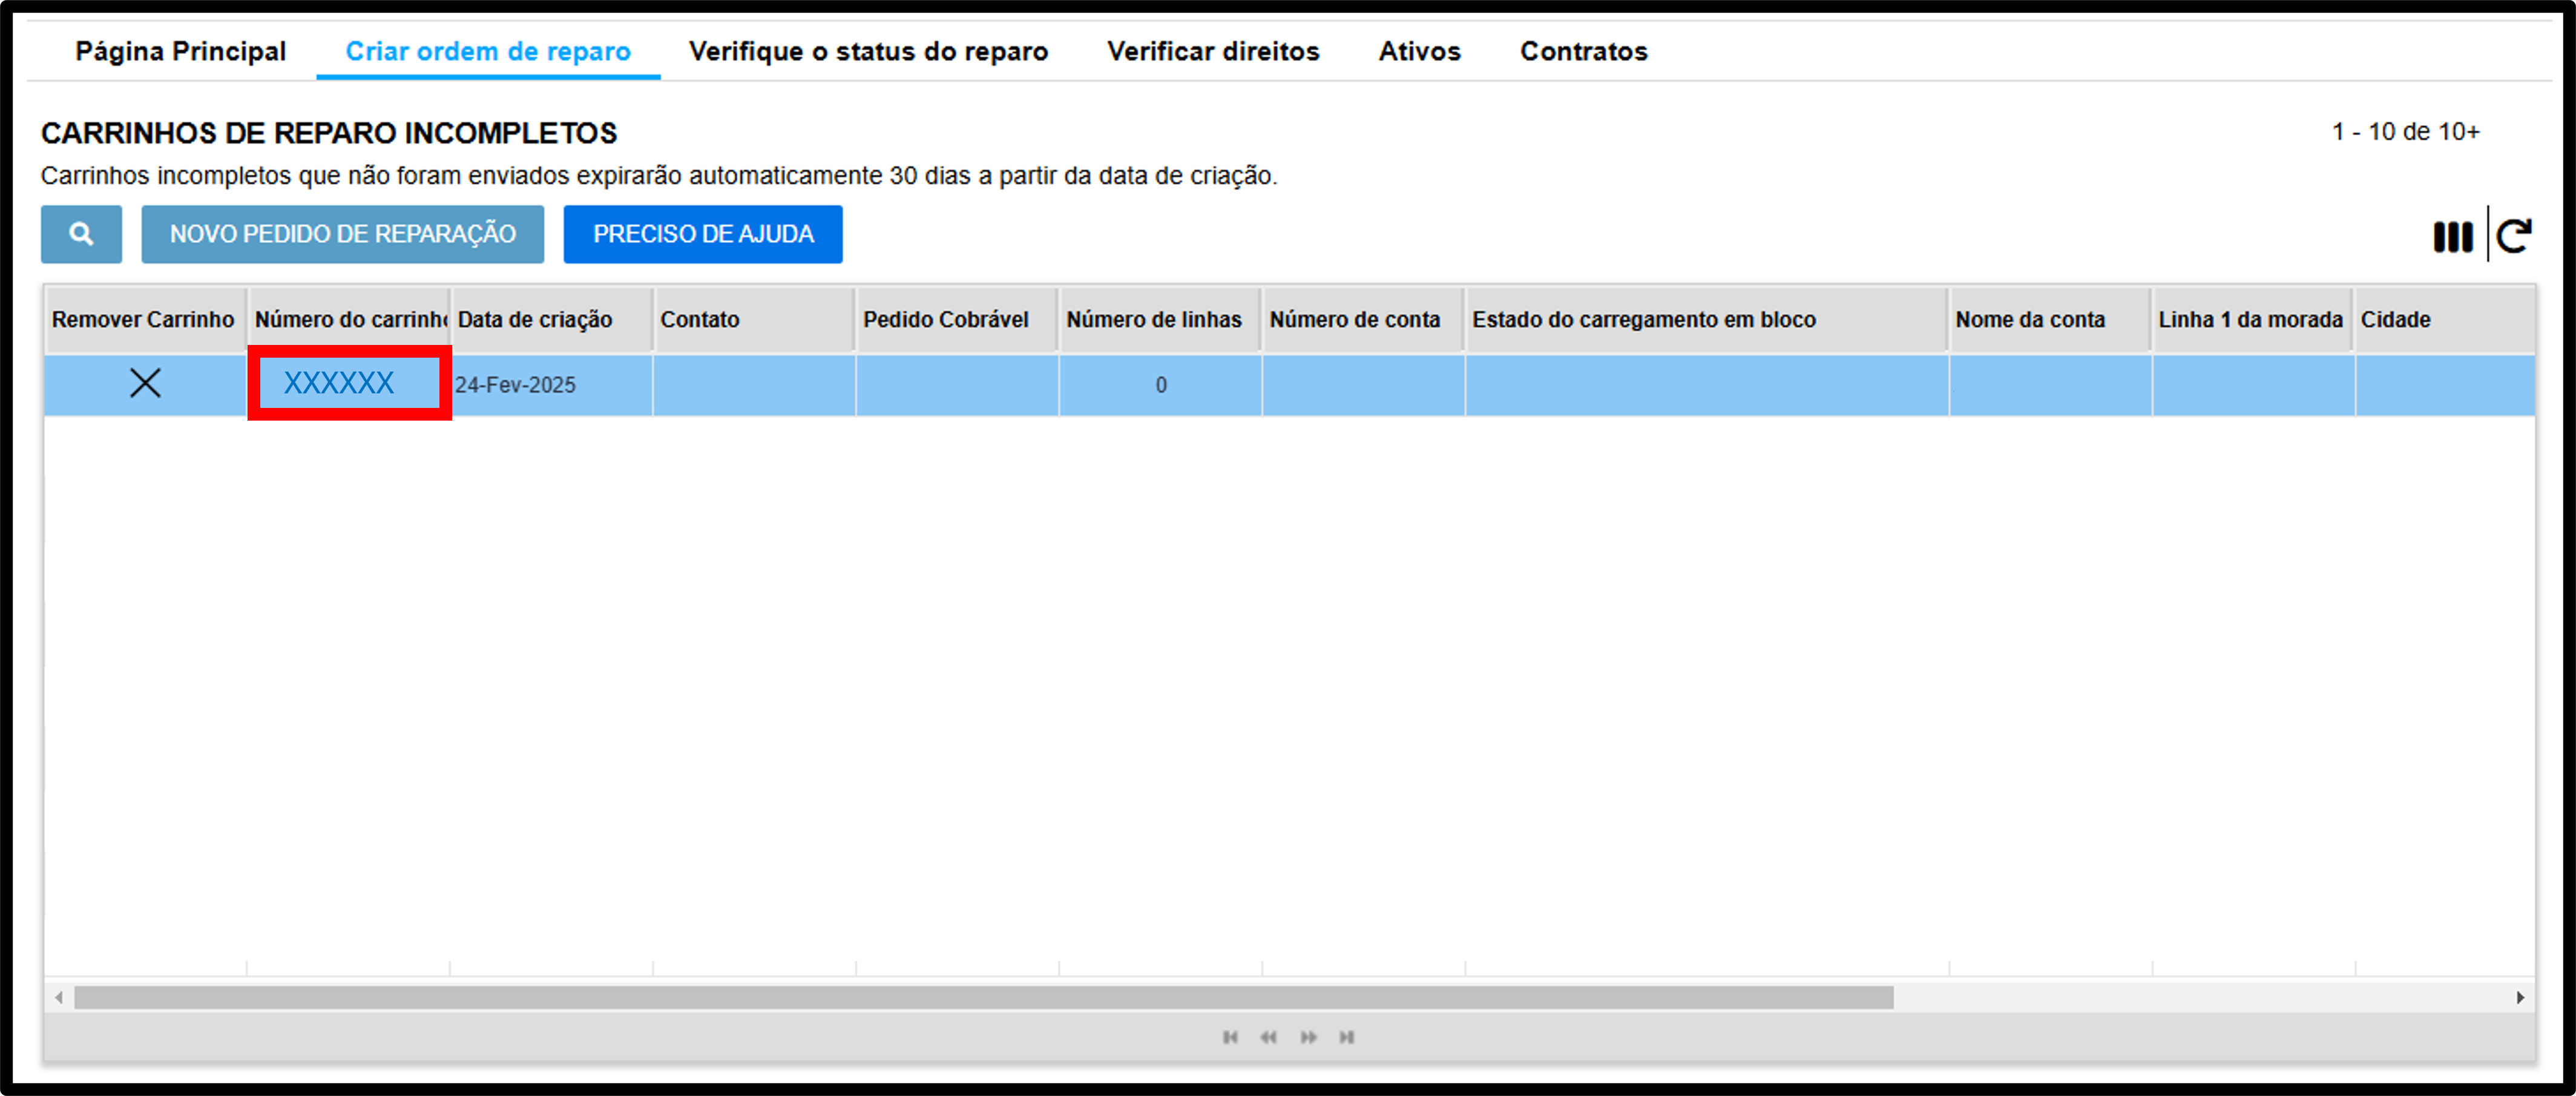Go to next page arrow
The height and width of the screenshot is (1096, 2576).
tap(1308, 1037)
